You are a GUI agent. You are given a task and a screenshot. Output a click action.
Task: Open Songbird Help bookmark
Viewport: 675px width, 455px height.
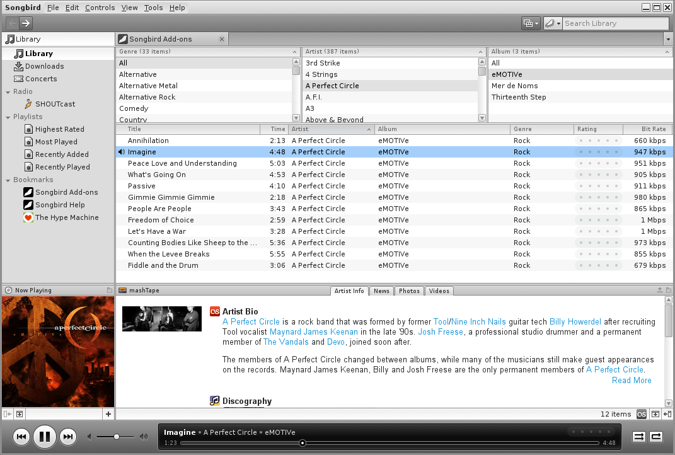(x=54, y=205)
